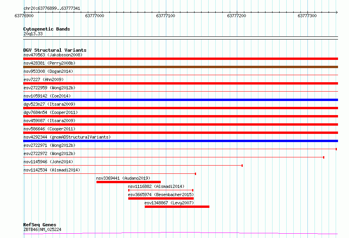Click the nsv470563 (Jakobsson2008) variant label

tap(53, 55)
